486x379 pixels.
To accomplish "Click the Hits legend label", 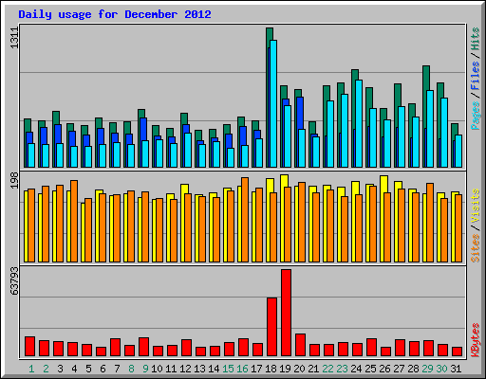I will pyautogui.click(x=476, y=39).
